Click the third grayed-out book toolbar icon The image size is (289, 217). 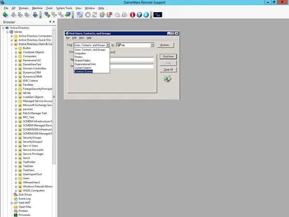(x=27, y=15)
